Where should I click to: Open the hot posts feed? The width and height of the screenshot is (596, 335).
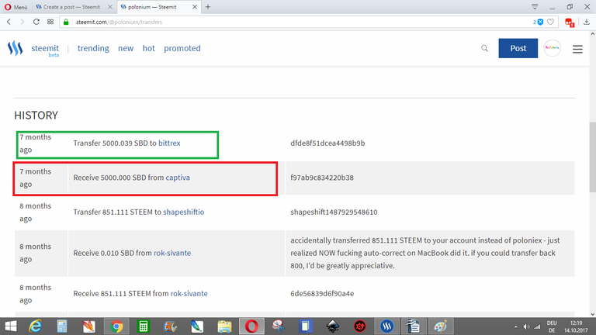(149, 48)
